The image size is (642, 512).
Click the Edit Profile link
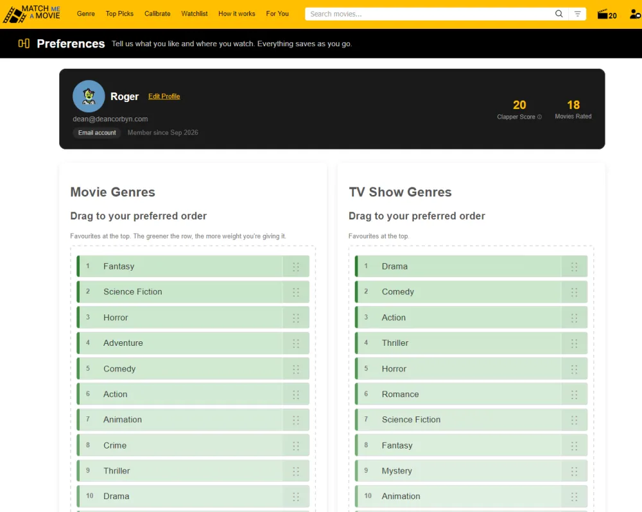click(164, 96)
